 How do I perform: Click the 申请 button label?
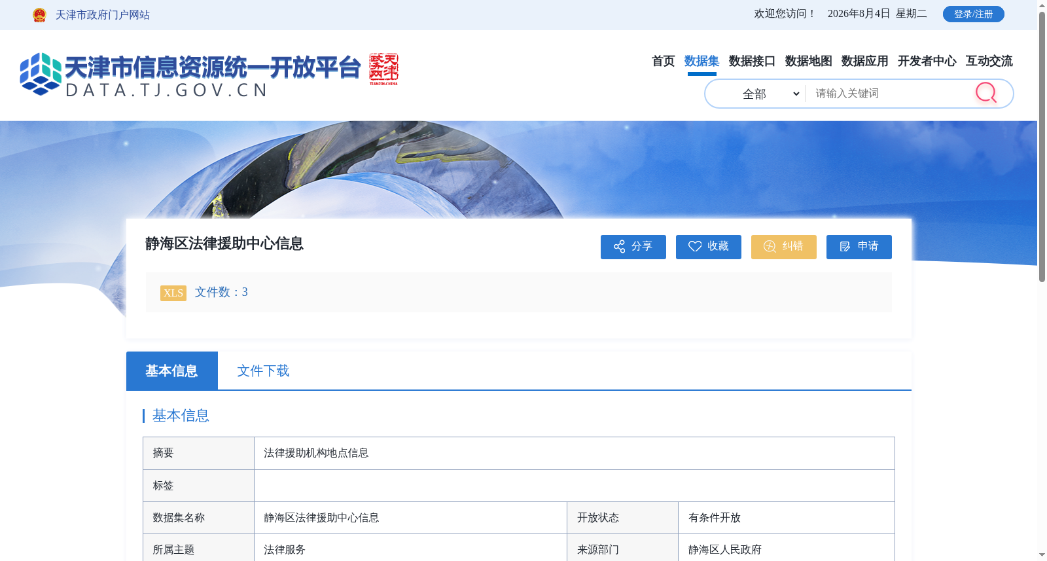click(x=868, y=246)
